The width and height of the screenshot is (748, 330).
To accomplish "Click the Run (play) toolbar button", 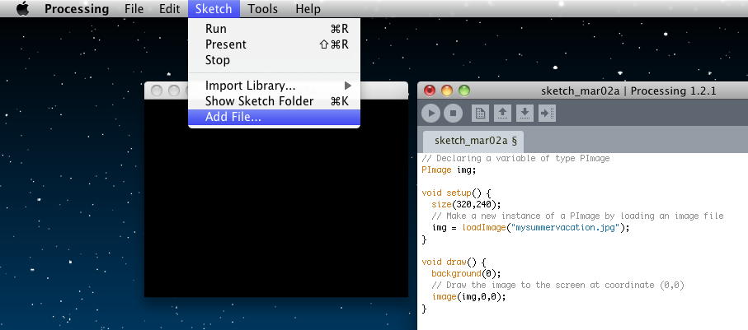I will pyautogui.click(x=430, y=114).
